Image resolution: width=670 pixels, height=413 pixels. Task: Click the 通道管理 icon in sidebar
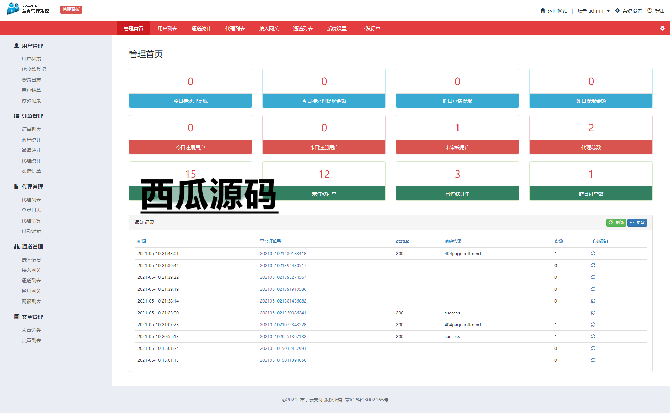tap(16, 246)
